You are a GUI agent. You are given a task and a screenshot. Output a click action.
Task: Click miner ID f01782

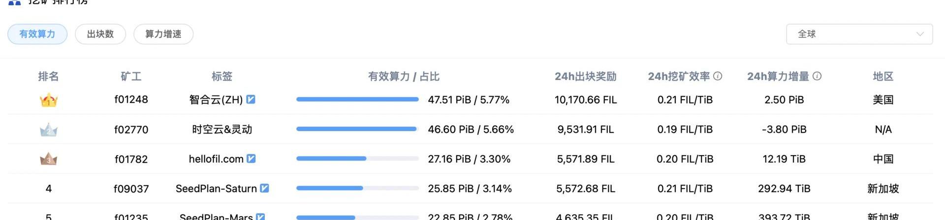(x=131, y=159)
